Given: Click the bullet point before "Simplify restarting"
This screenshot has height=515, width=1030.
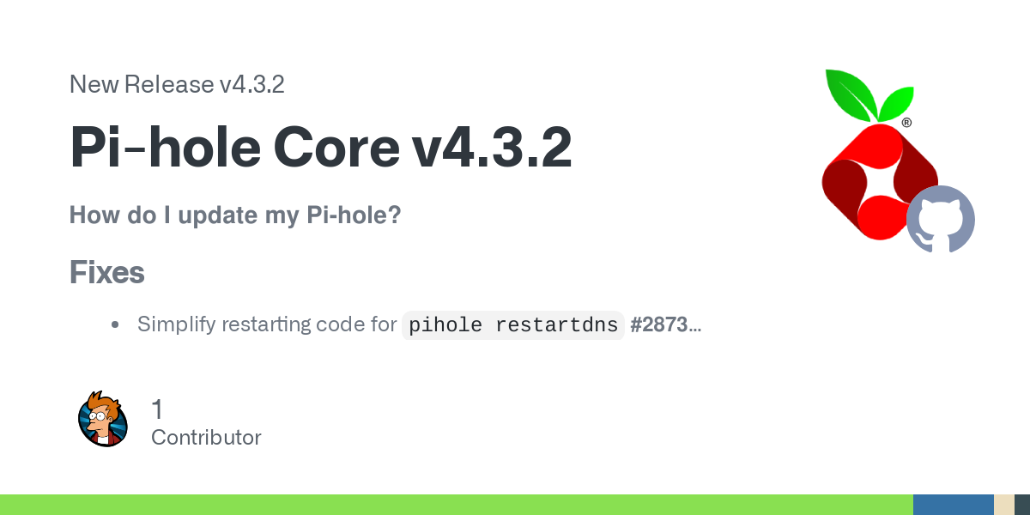Looking at the screenshot, I should point(115,325).
